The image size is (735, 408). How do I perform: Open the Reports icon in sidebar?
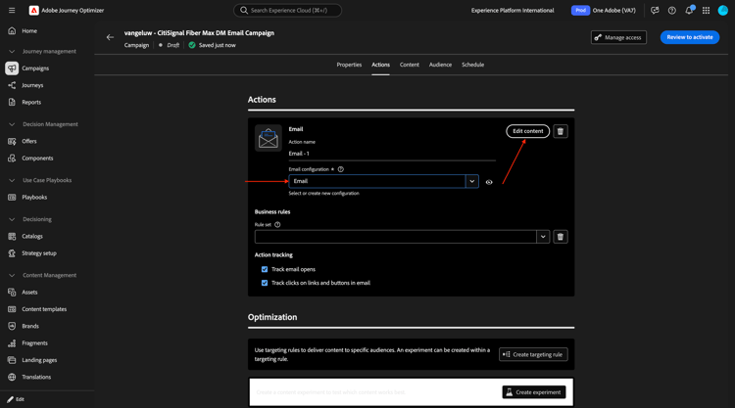point(12,102)
